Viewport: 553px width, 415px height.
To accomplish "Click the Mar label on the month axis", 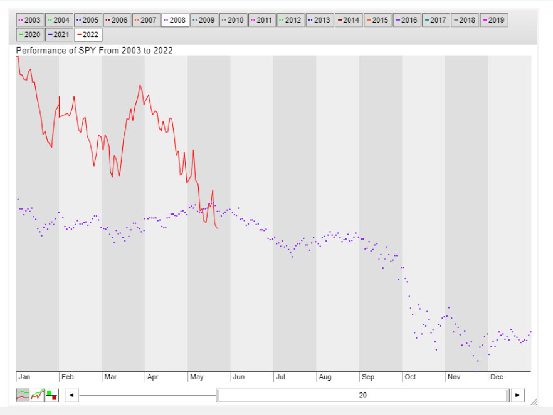I will [110, 377].
